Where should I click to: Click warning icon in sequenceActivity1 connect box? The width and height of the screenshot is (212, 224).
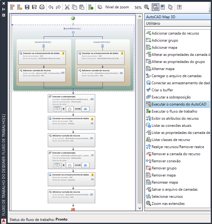point(63,53)
